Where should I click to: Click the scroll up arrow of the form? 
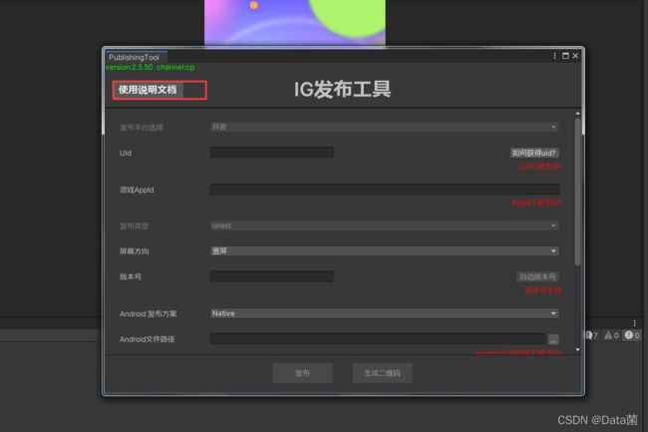(x=578, y=114)
